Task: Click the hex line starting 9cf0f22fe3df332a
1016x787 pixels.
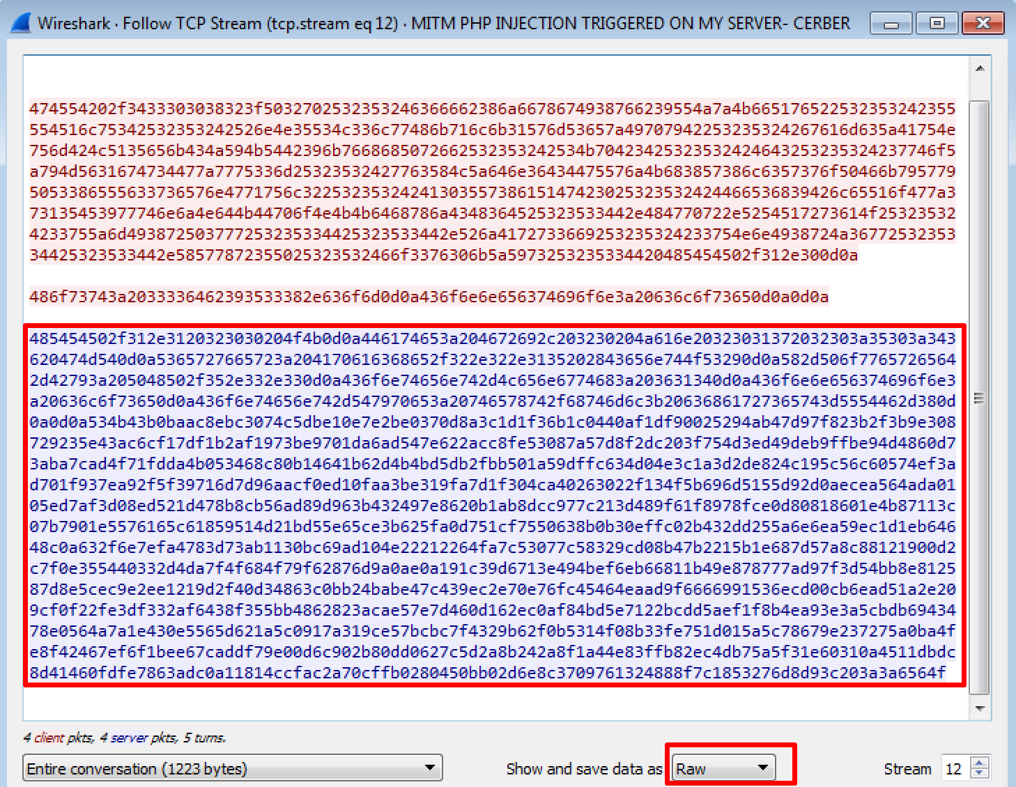Action: (x=492, y=610)
